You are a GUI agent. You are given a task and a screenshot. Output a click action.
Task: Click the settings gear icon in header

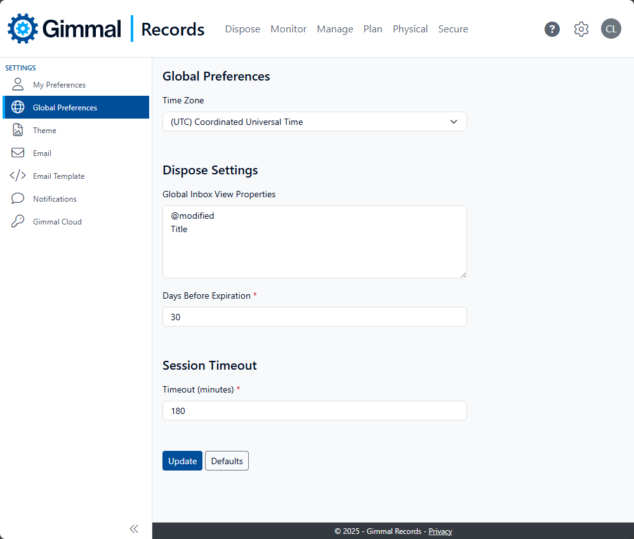coord(581,29)
